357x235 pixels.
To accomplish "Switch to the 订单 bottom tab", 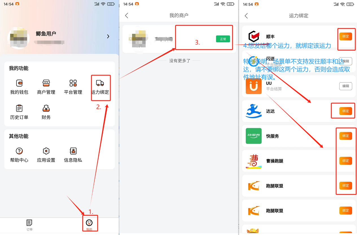I will pyautogui.click(x=29, y=225).
